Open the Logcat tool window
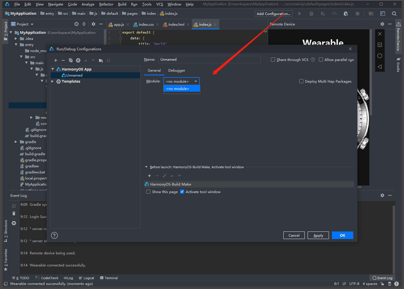 tap(87, 278)
